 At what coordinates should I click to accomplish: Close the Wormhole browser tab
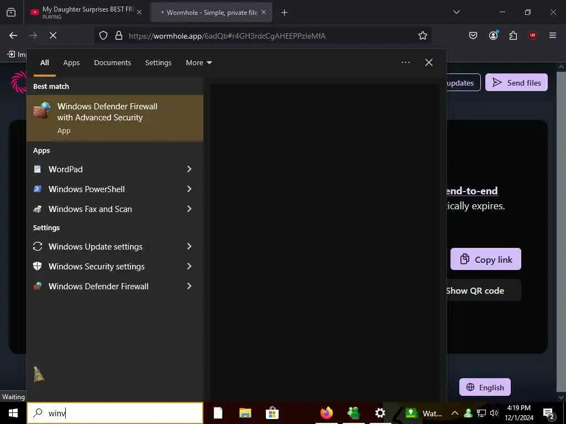pyautogui.click(x=264, y=12)
